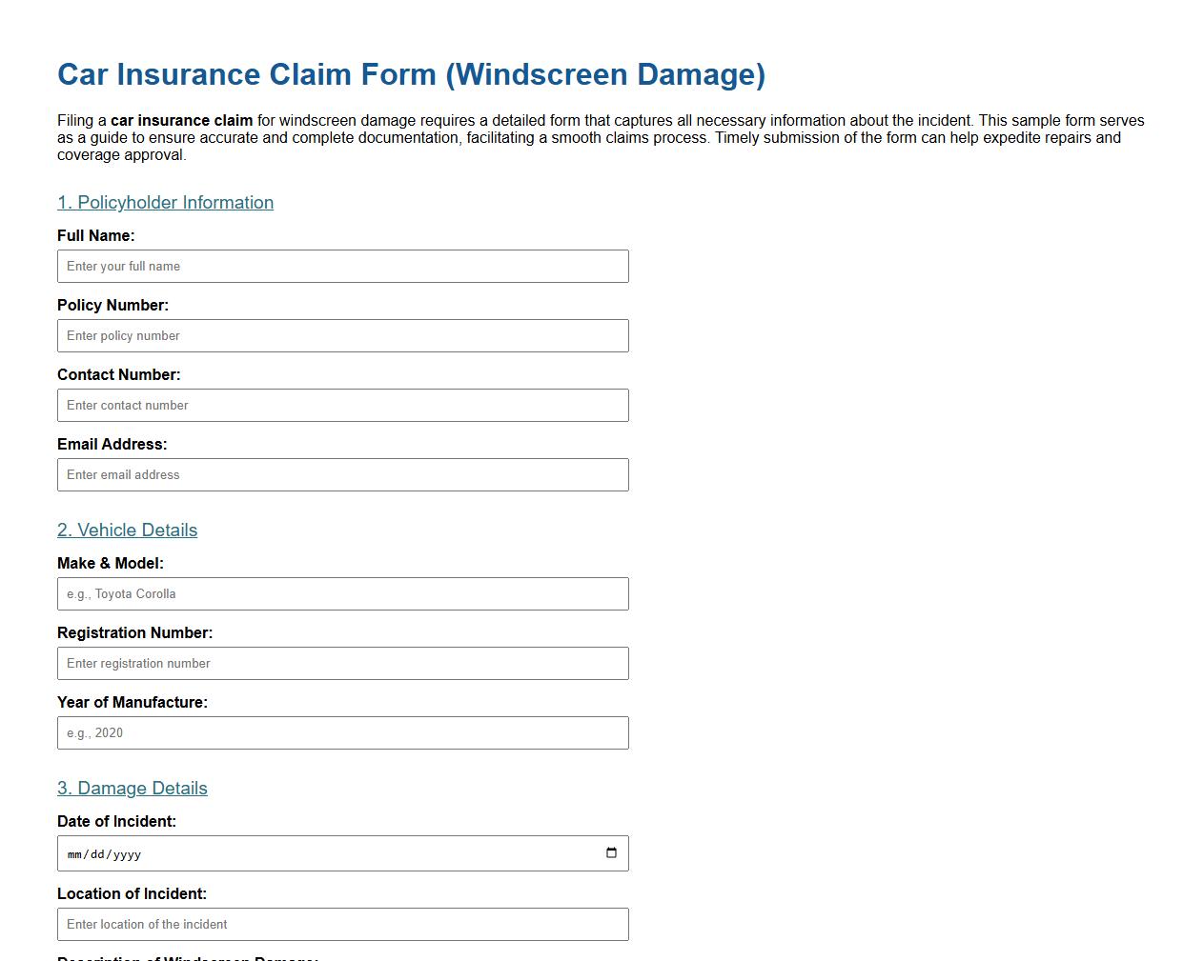
Task: Open the date picker calendar icon
Action: 610,853
